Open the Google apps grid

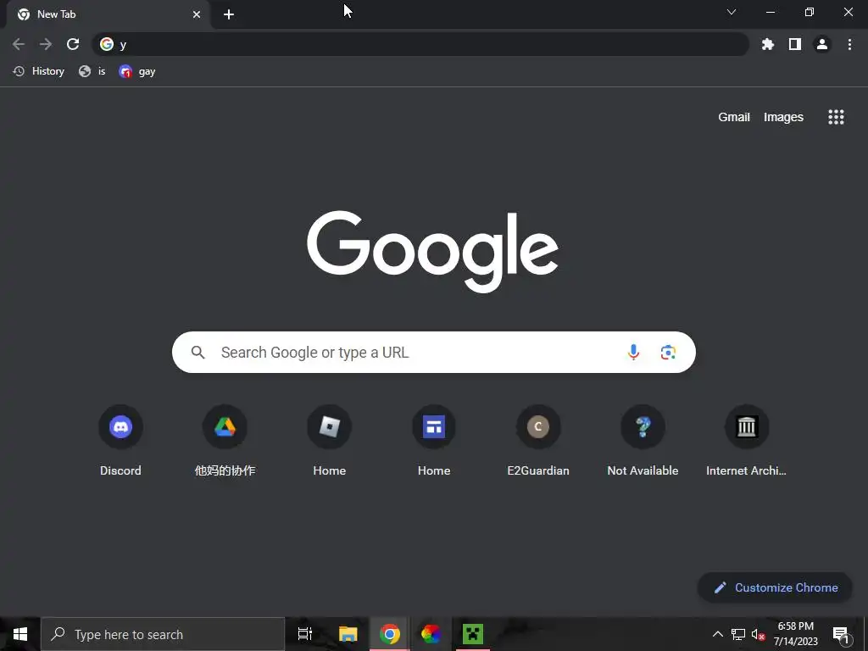(x=836, y=117)
